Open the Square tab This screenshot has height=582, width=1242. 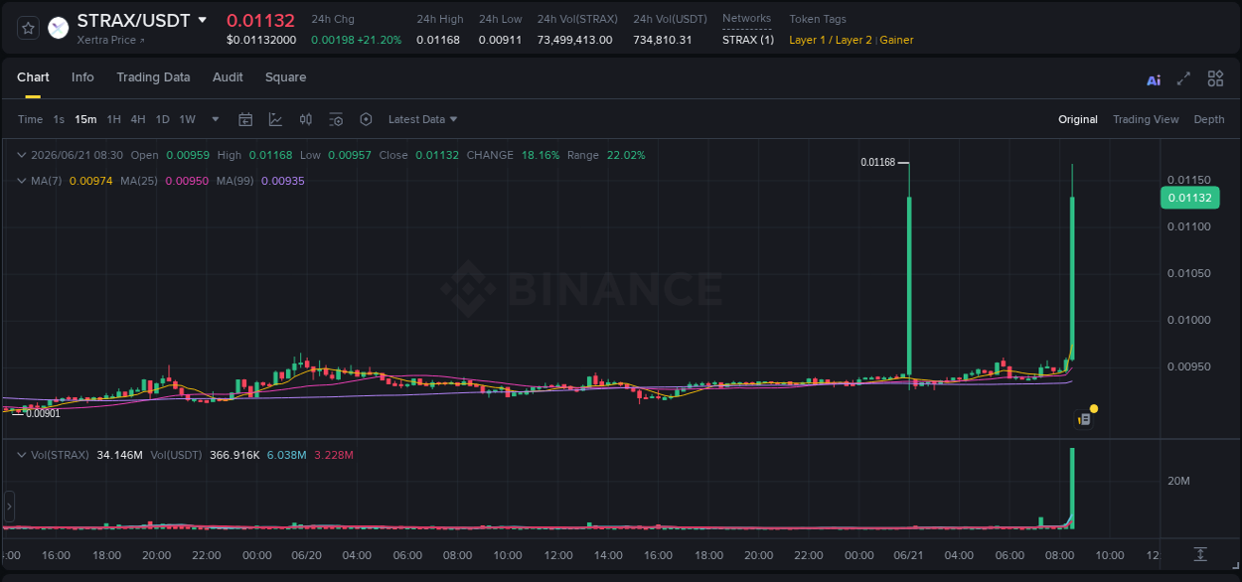pyautogui.click(x=285, y=77)
